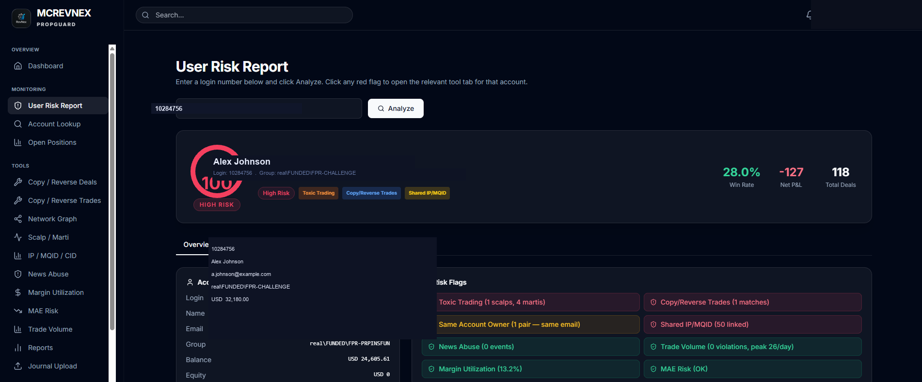
Task: Click the Shared IP/MQID tag badge
Action: point(427,193)
